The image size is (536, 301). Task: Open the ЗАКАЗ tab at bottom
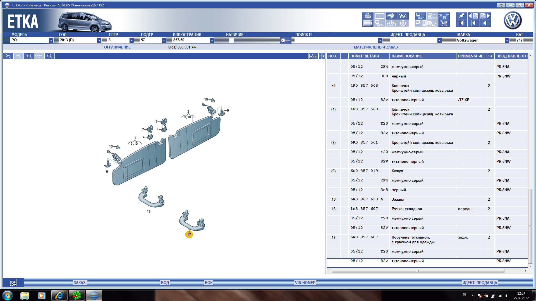tap(80, 283)
